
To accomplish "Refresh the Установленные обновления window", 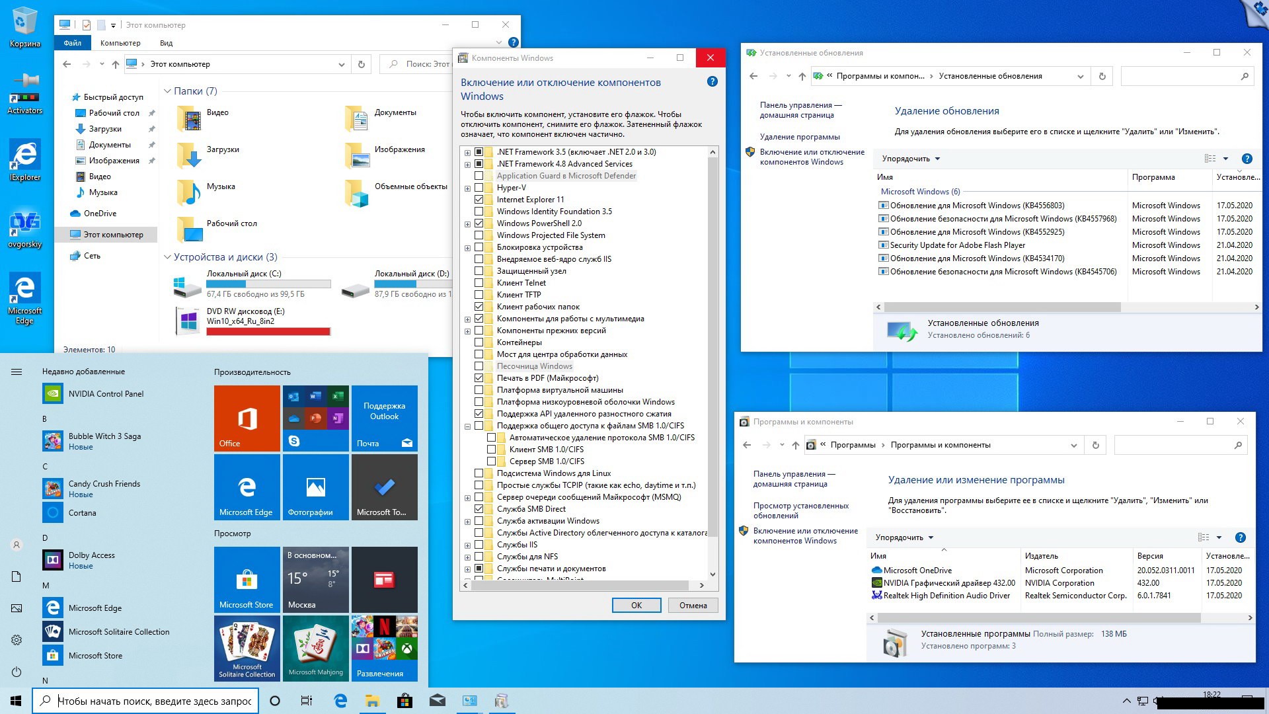I will coord(1102,76).
